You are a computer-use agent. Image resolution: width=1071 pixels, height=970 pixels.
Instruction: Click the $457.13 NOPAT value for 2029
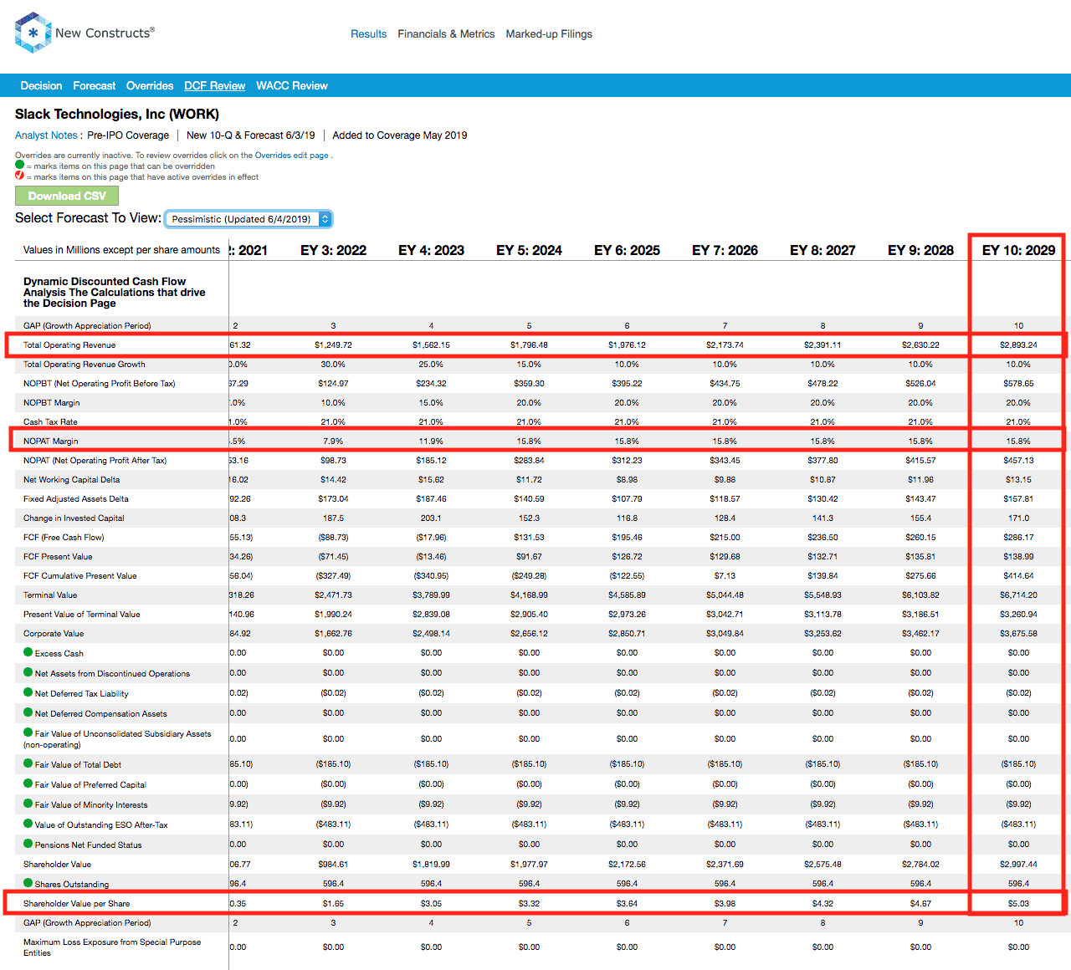click(1018, 461)
